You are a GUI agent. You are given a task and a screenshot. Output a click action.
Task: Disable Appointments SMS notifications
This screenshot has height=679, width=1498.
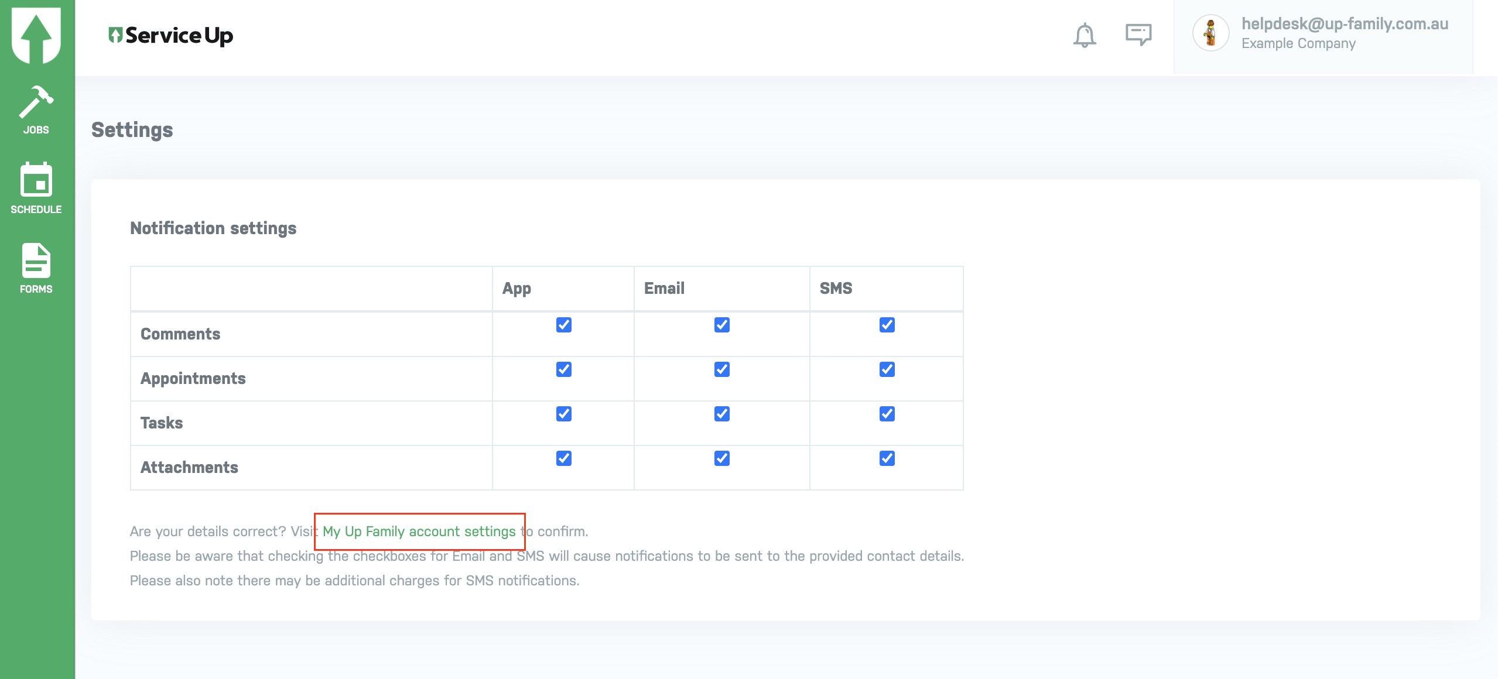pyautogui.click(x=887, y=369)
